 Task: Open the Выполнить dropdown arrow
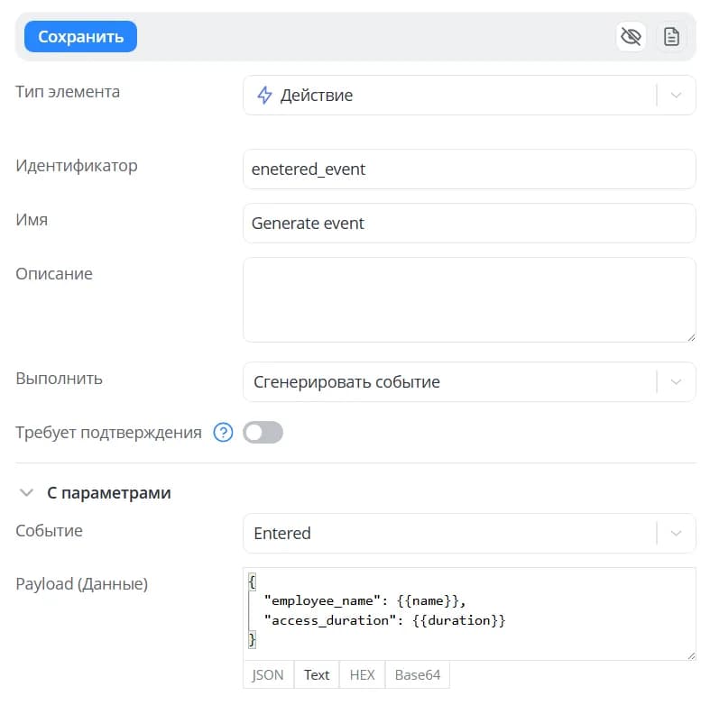click(x=677, y=381)
